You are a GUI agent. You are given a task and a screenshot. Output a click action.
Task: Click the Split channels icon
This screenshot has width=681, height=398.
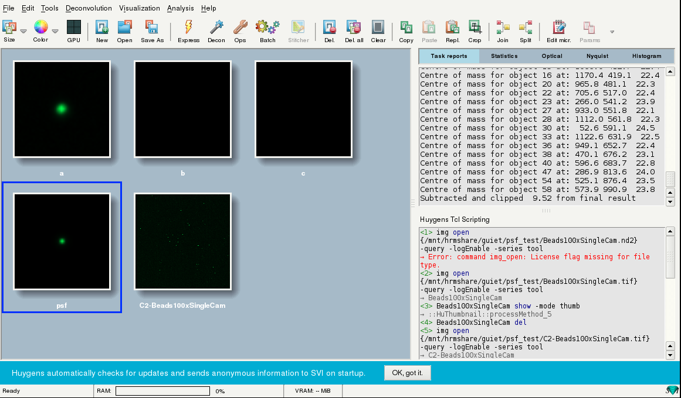tap(526, 28)
